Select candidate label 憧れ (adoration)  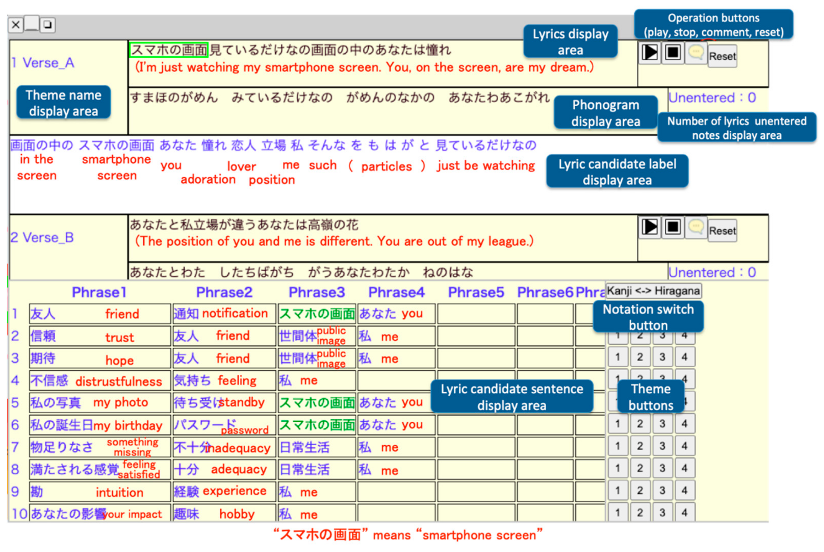point(214,145)
